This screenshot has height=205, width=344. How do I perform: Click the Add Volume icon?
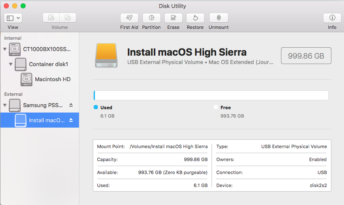pos(51,18)
